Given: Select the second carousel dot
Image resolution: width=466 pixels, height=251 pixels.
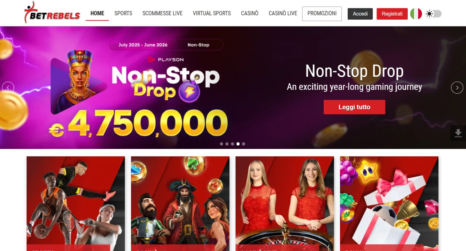Looking at the screenshot, I should (x=227, y=144).
